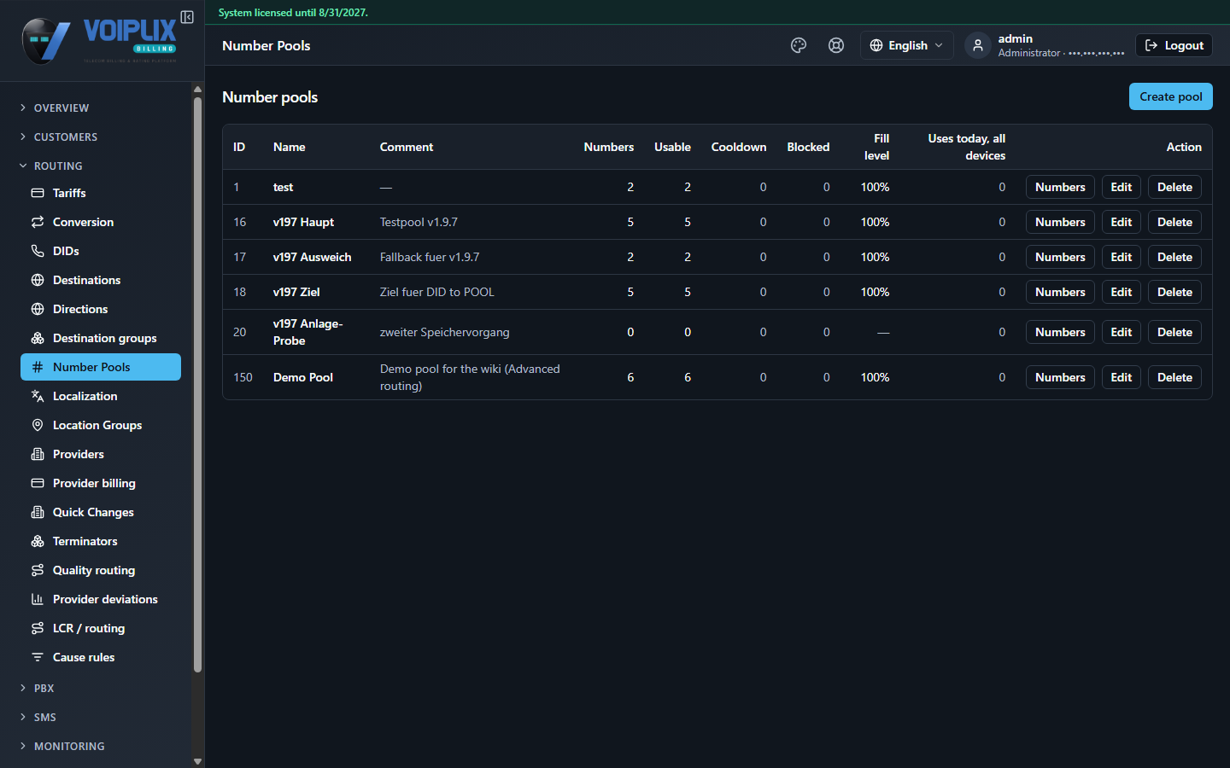Log out using the Logout button
1230x768 pixels.
(1174, 45)
